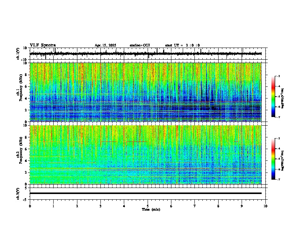This screenshot has height=231, width=299.
Task: Click the "8" kHz tick of ch.1 spectrogram
Action: point(26,75)
